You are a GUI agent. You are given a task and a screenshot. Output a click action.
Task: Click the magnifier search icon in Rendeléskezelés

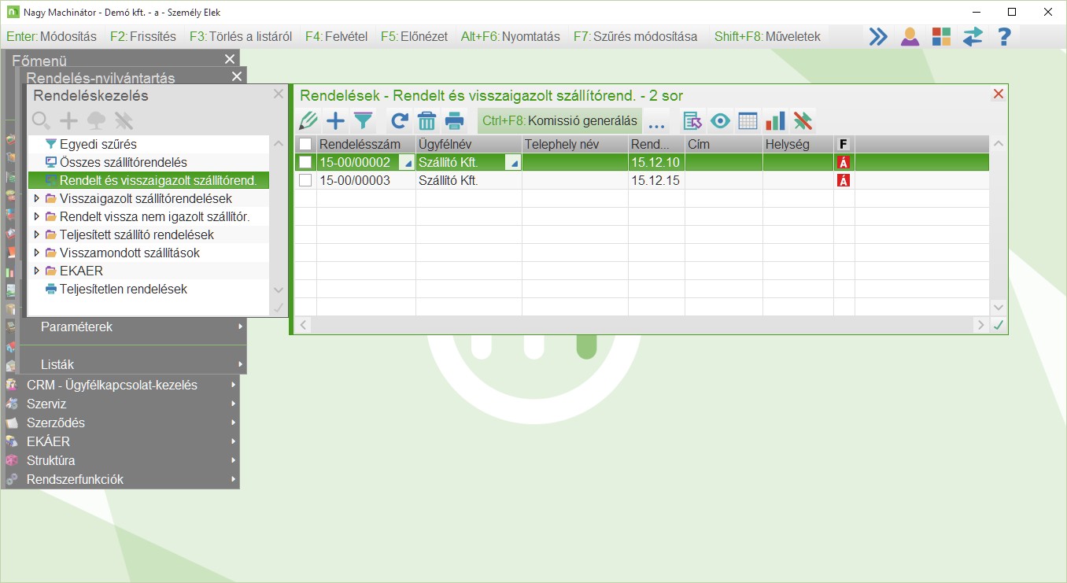click(41, 120)
